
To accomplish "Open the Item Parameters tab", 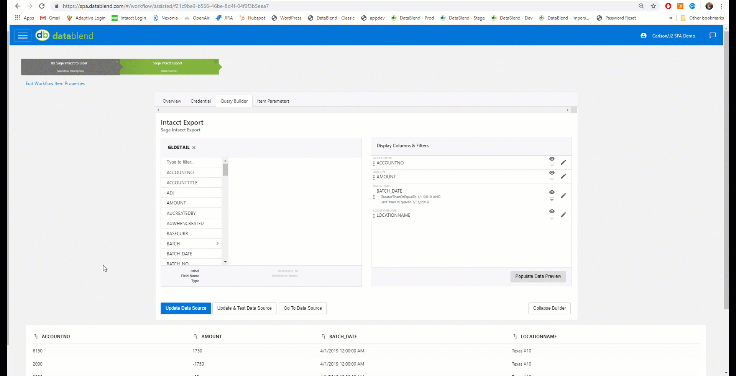I will (273, 101).
